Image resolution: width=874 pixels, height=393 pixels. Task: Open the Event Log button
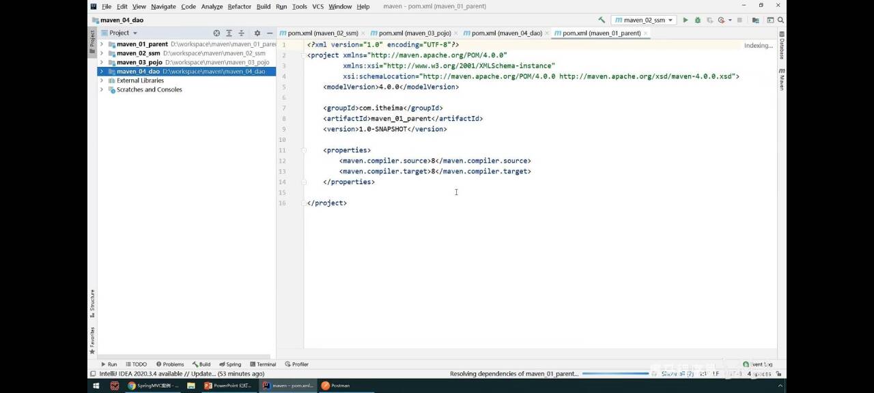(758, 364)
